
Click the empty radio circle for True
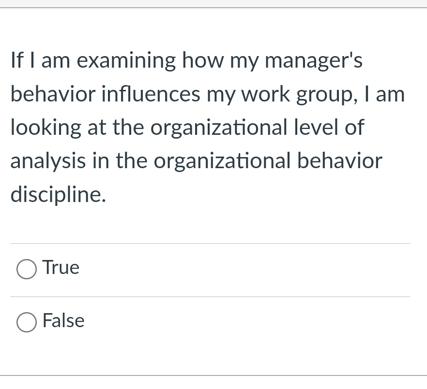[x=27, y=269]
